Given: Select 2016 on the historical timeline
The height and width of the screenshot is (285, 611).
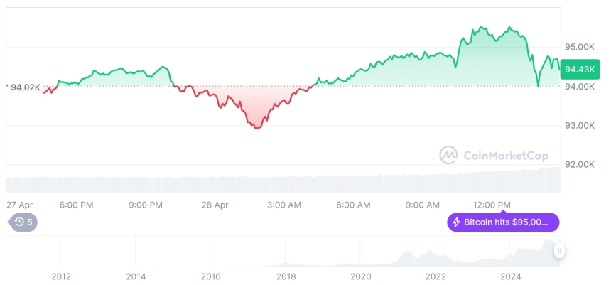Looking at the screenshot, I should click(x=210, y=276).
